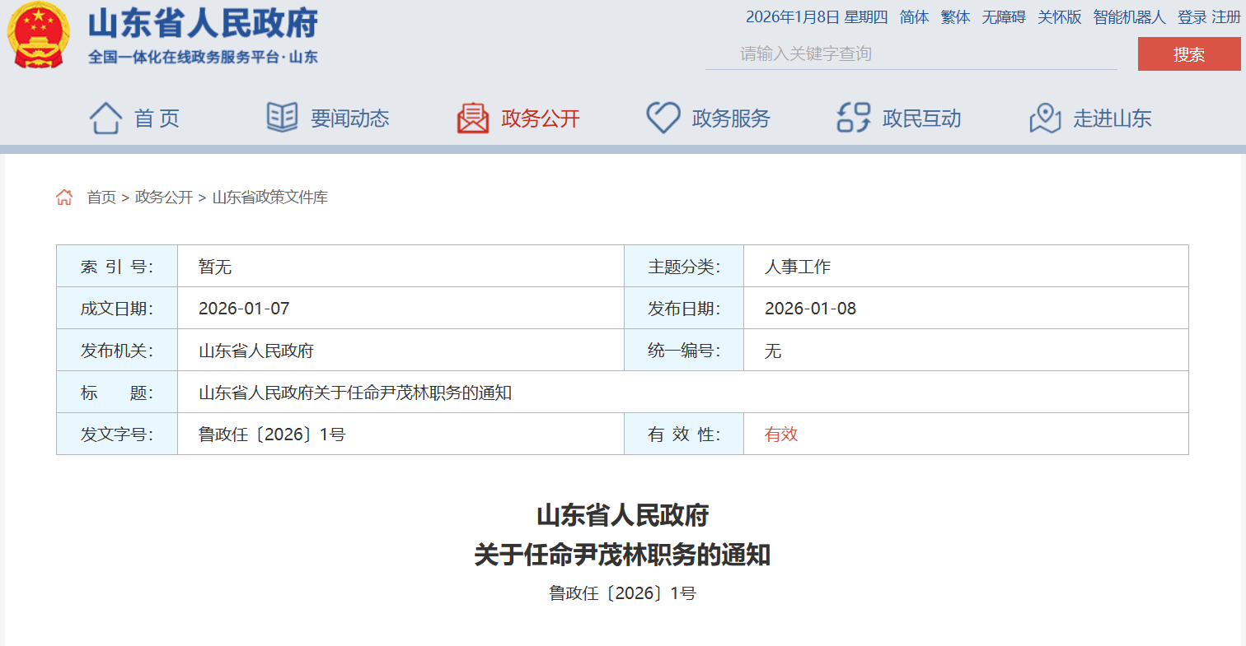Open the 要闻动态 navigation menu

[349, 119]
